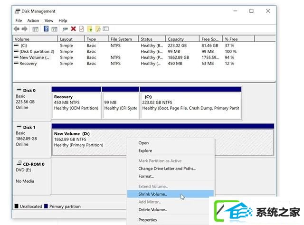Sort by the Type column header

(x=96, y=39)
